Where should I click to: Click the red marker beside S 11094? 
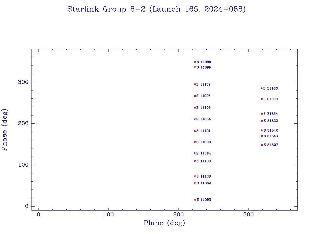tap(195, 154)
